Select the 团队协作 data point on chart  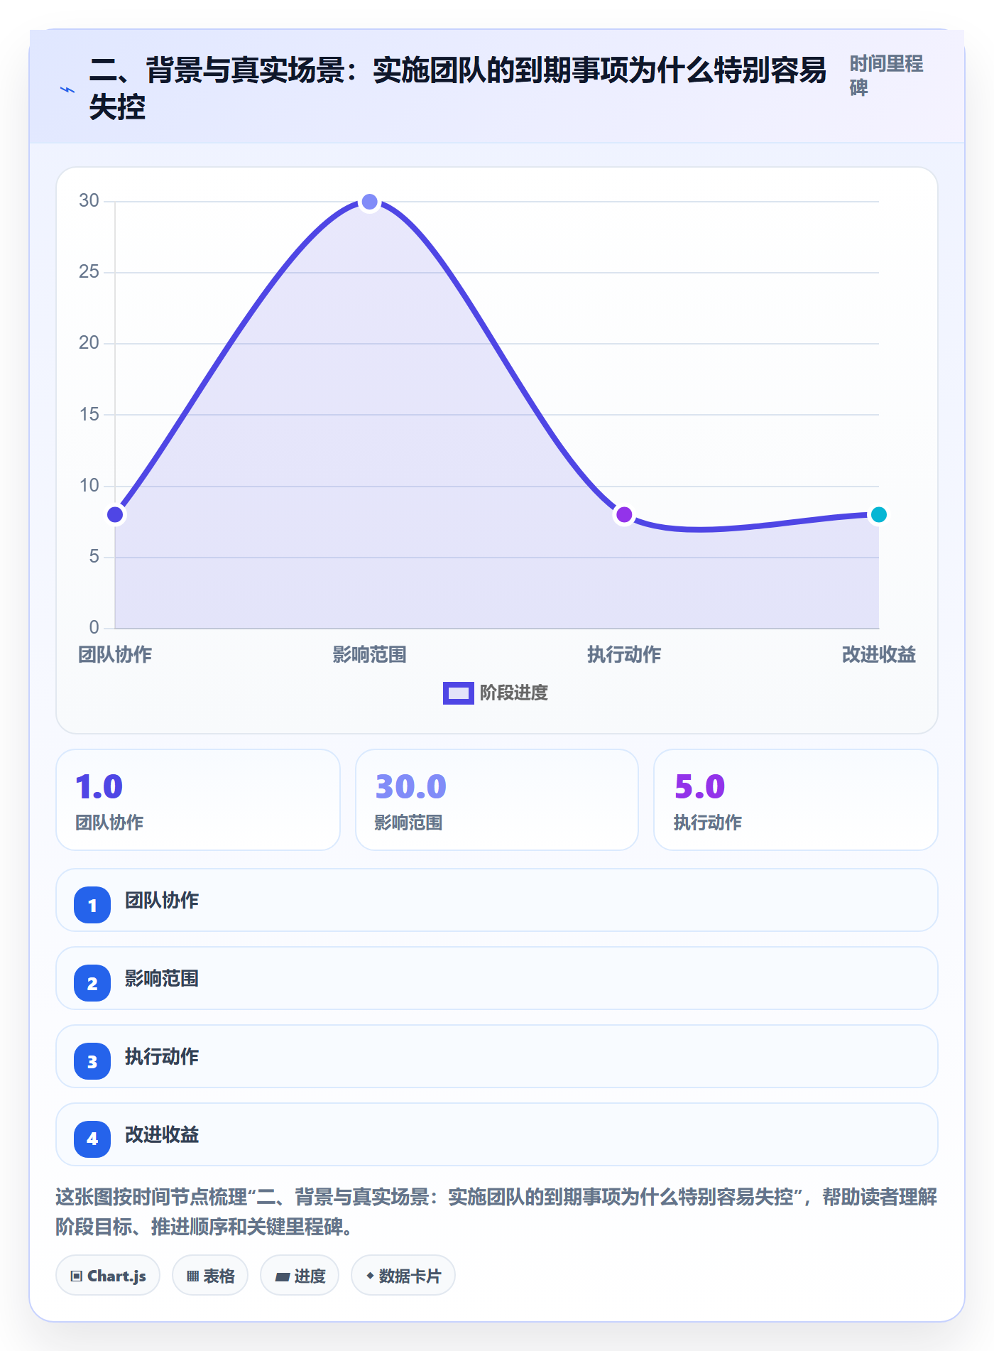[115, 514]
